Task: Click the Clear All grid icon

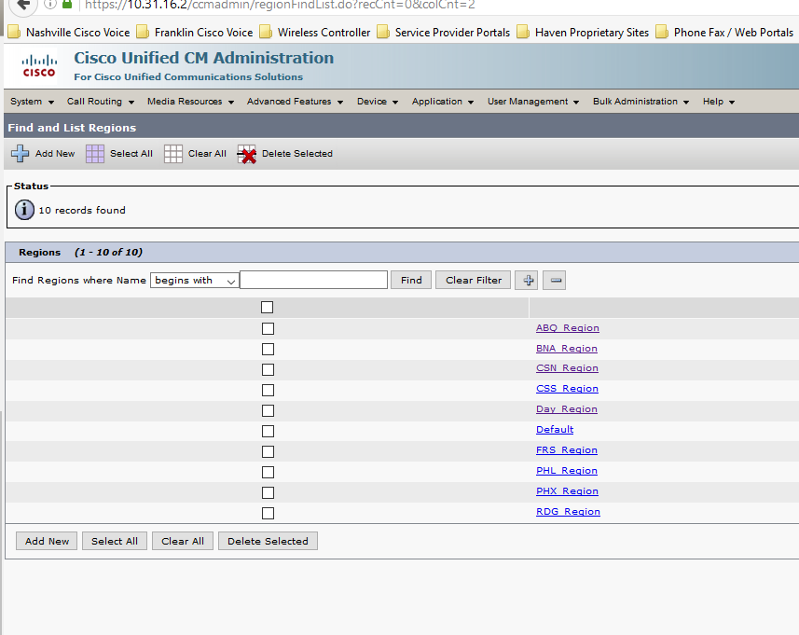Action: [x=173, y=154]
